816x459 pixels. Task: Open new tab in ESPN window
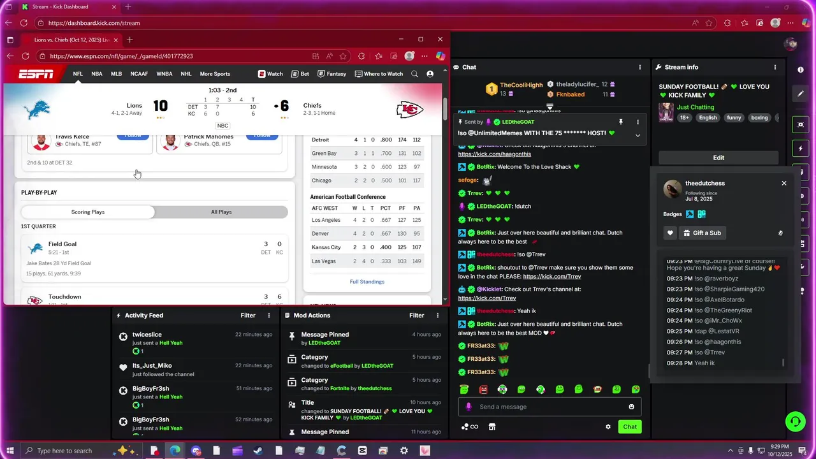tap(129, 40)
